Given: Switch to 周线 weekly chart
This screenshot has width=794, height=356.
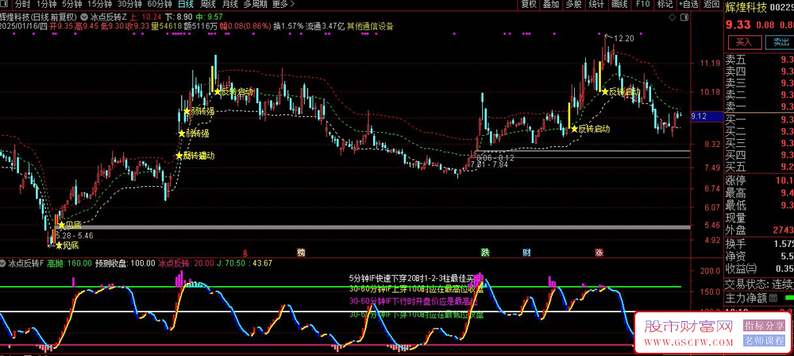Looking at the screenshot, I should tap(208, 5).
